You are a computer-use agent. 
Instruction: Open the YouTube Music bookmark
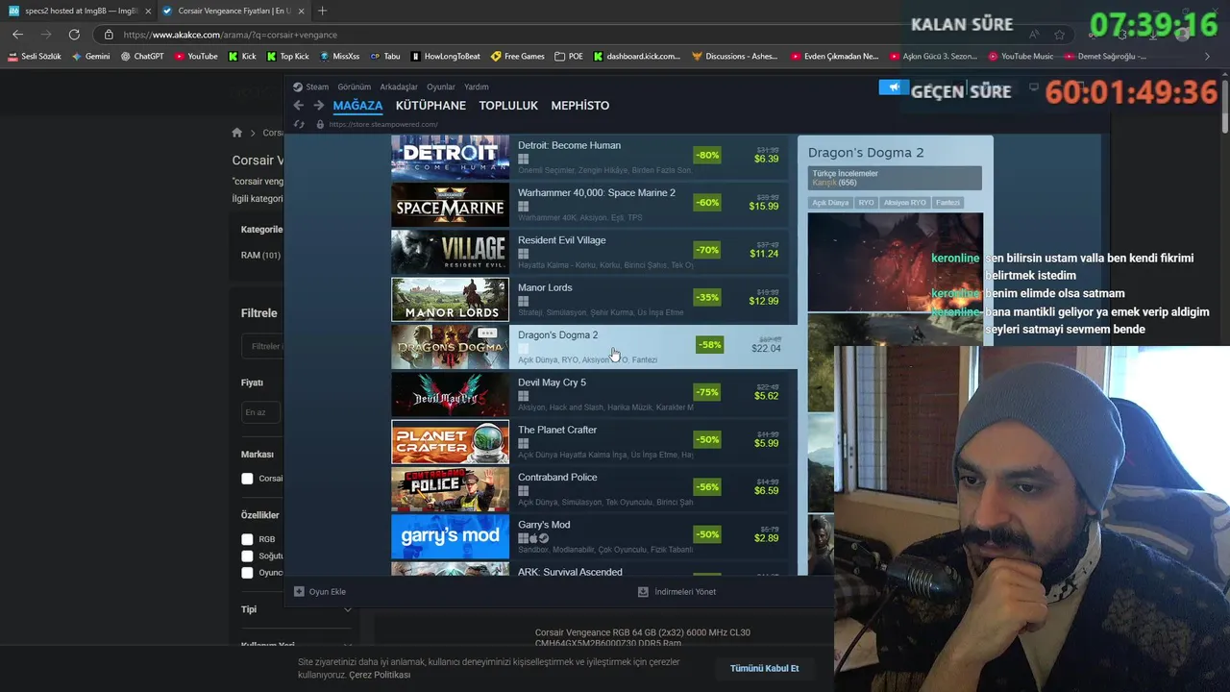tap(1021, 57)
